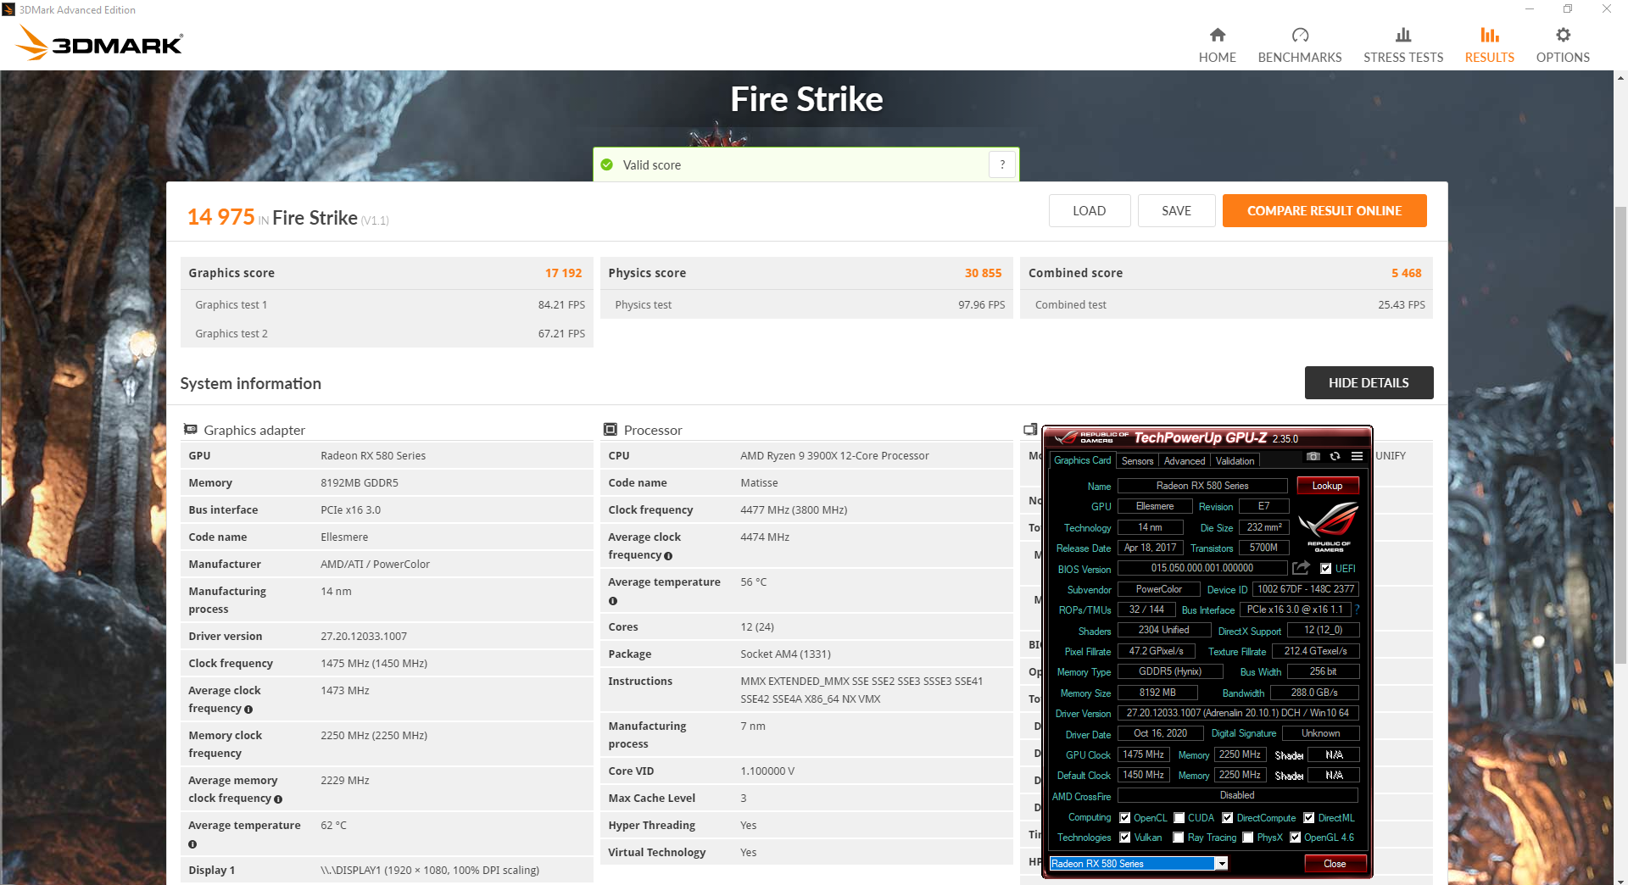The height and width of the screenshot is (885, 1628).
Task: Toggle the DirectCompute checkbox
Action: [1228, 818]
